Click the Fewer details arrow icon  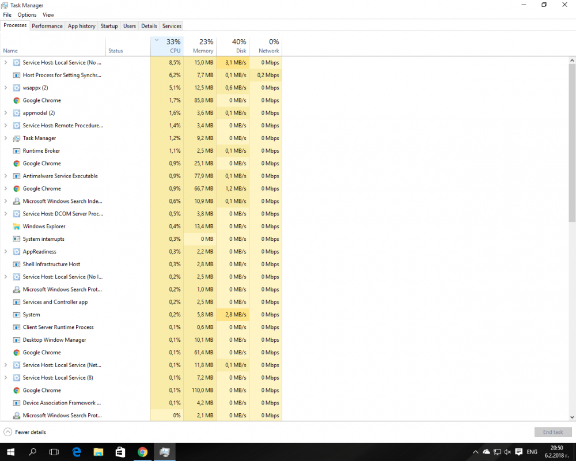[7, 432]
